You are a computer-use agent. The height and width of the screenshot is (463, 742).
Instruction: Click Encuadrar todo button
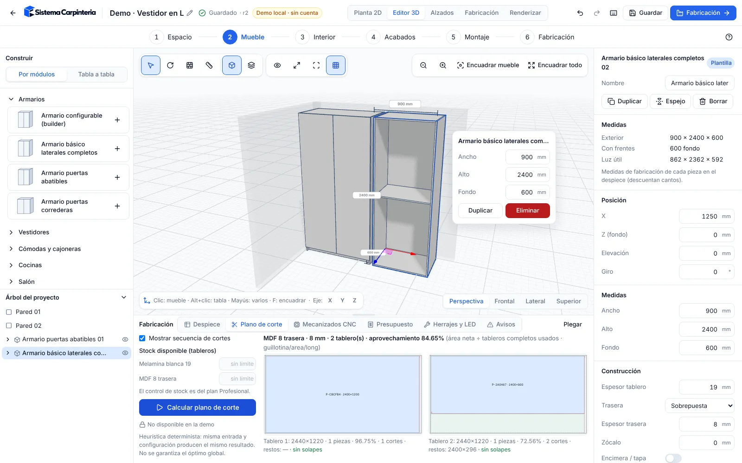tap(555, 65)
